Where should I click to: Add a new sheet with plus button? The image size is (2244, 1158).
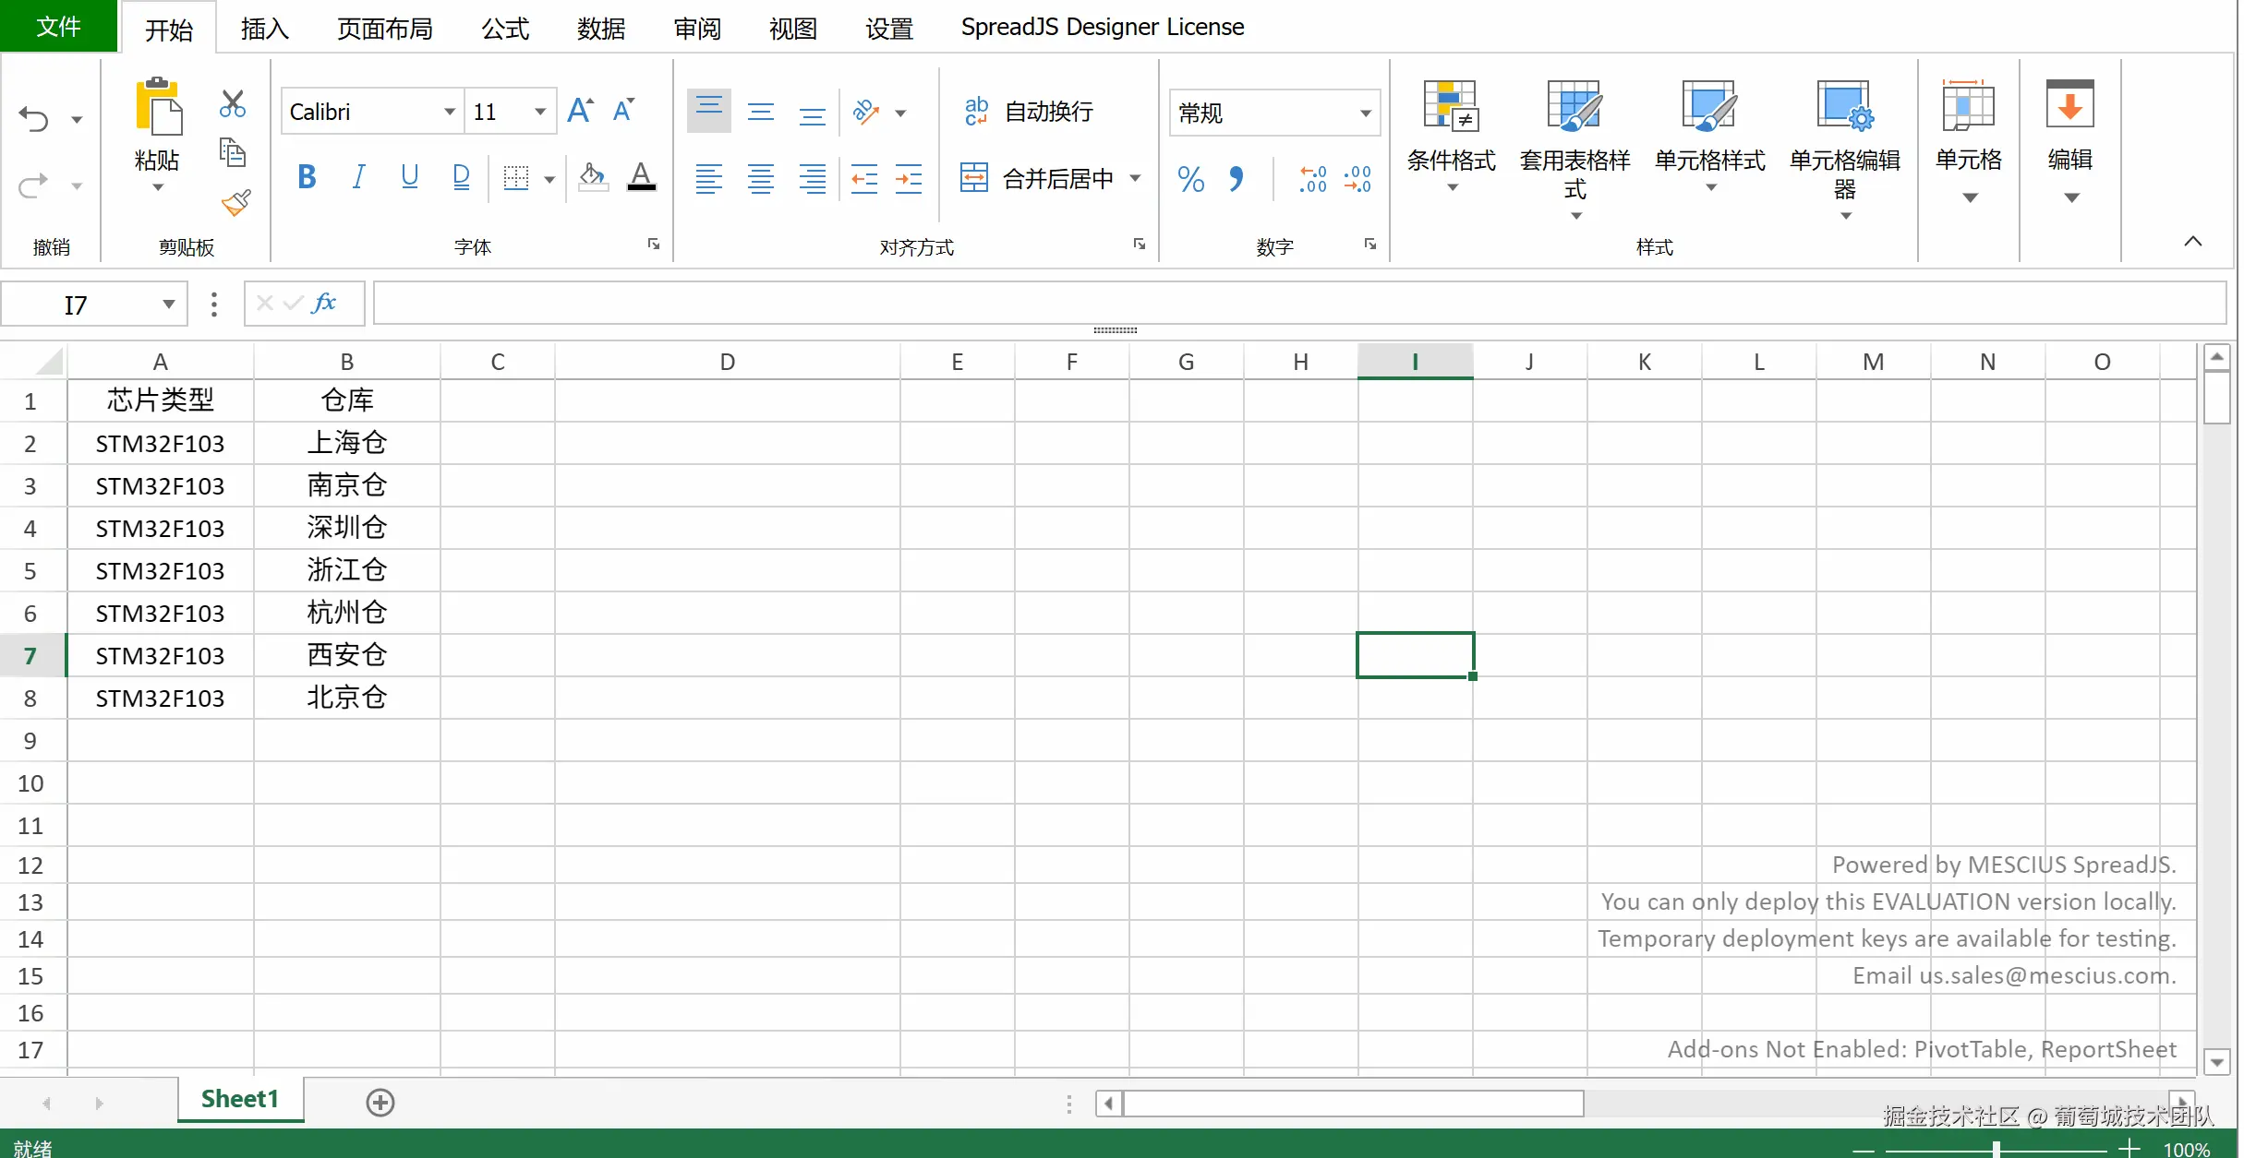(380, 1102)
